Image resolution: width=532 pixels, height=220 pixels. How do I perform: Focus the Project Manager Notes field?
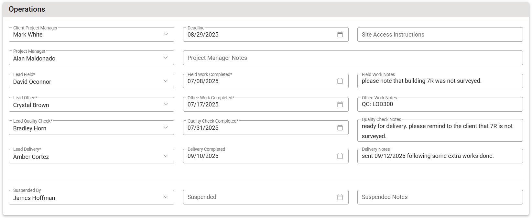(x=353, y=58)
